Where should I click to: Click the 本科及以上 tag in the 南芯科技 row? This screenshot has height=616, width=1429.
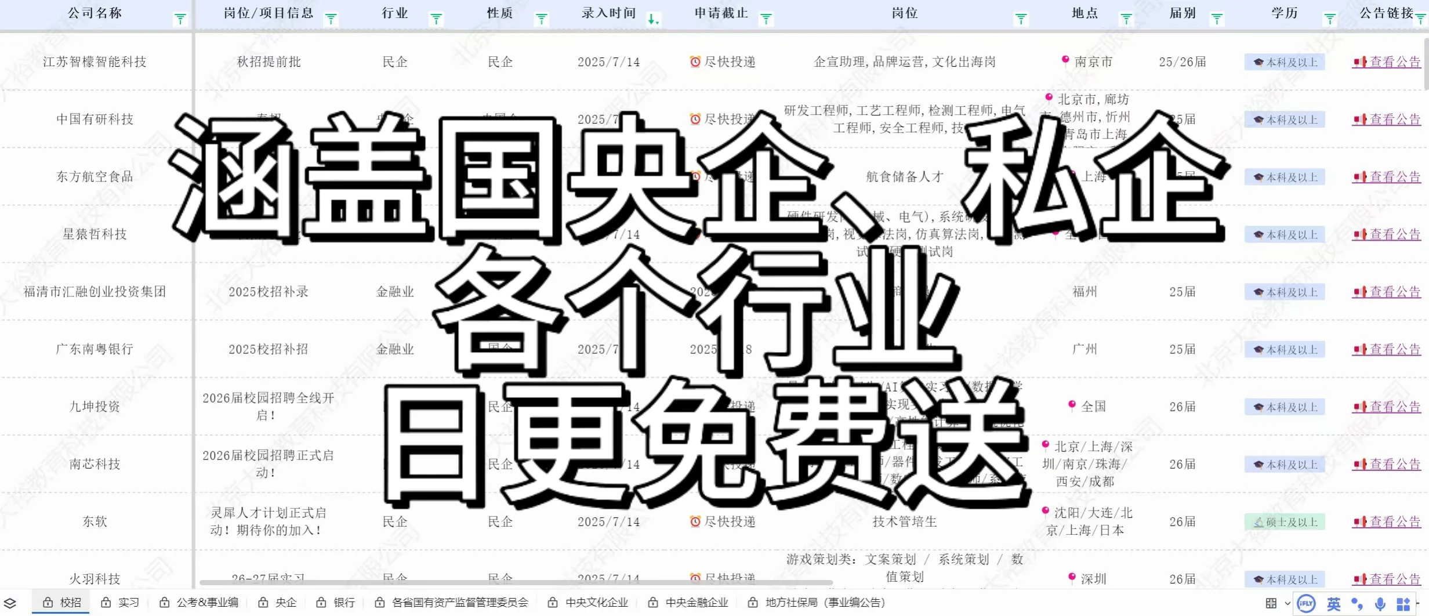pyautogui.click(x=1285, y=465)
